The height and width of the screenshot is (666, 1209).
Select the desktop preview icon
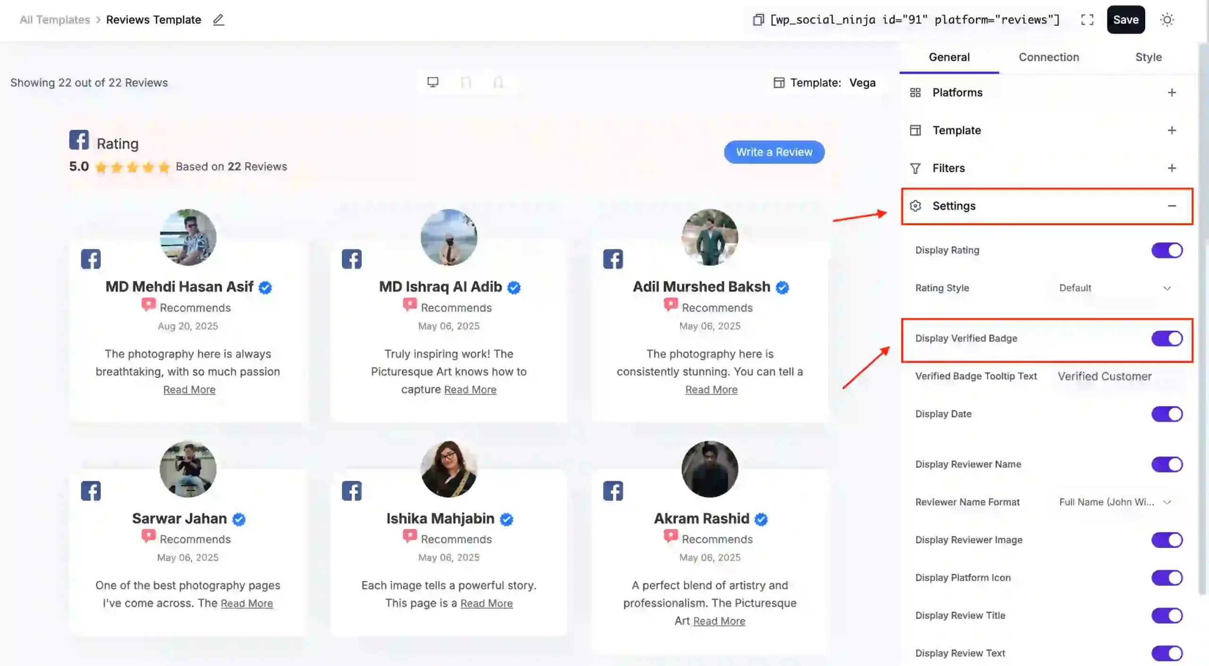point(432,82)
